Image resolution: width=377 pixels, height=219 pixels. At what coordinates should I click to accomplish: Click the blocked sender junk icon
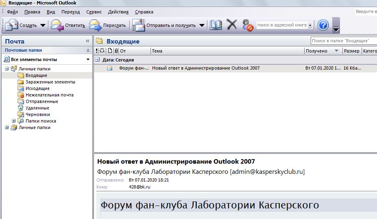(248, 25)
